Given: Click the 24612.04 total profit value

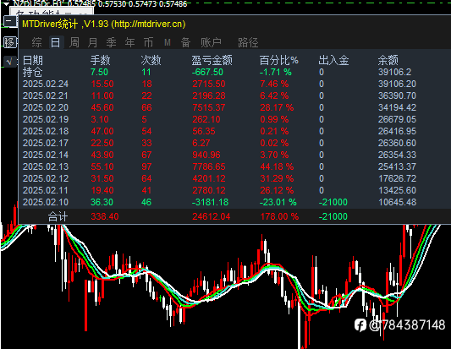Looking at the screenshot, I should tap(212, 216).
